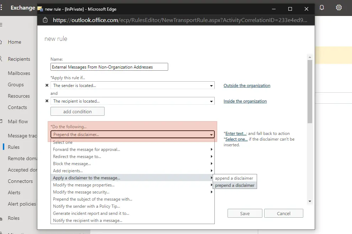352x234 pixels.
Task: Expand Modify the message properties submenu arrow
Action: tap(212, 185)
